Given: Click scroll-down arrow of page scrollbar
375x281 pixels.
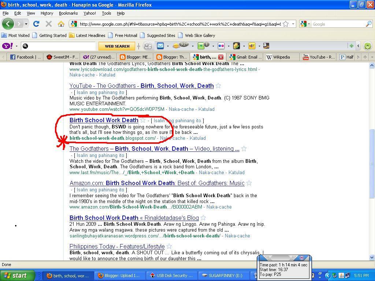Looking at the screenshot, I should coord(372,257).
